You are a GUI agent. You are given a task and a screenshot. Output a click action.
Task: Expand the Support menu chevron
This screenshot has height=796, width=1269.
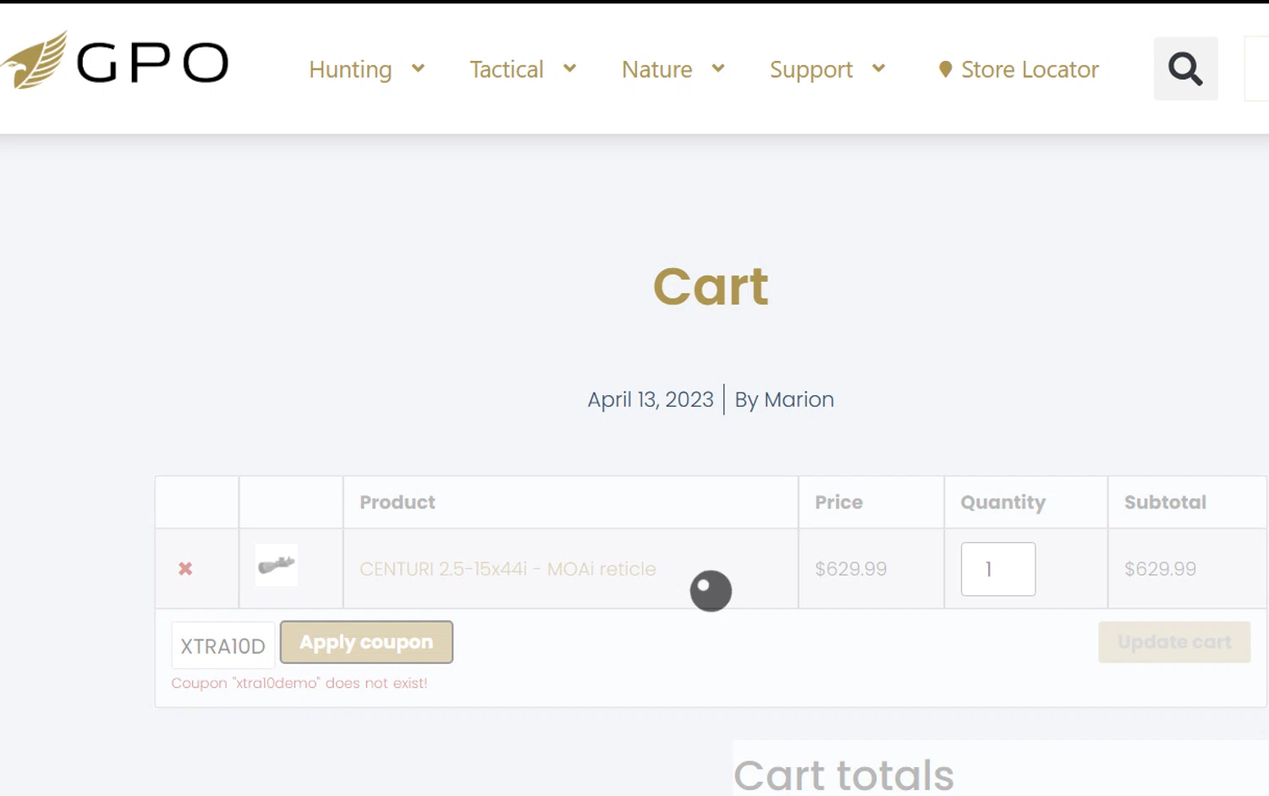(x=878, y=69)
